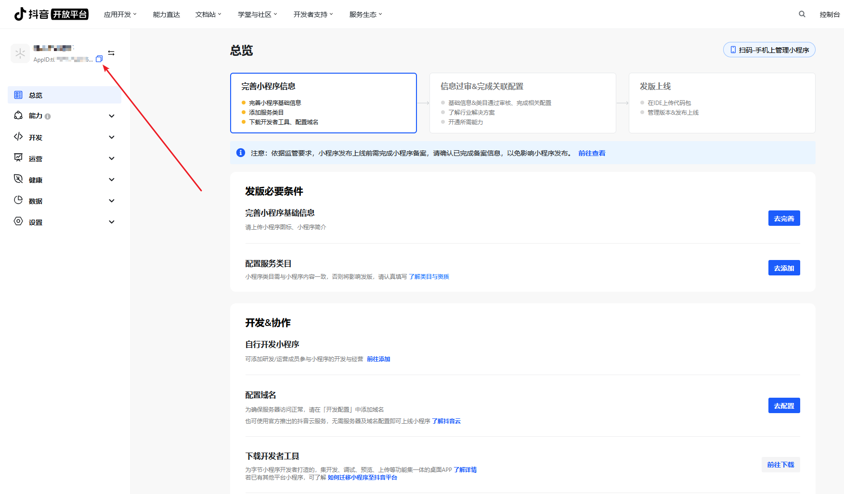Click the 运营 operations icon in the sidebar
Viewport: 844px width, 494px height.
pyautogui.click(x=18, y=158)
